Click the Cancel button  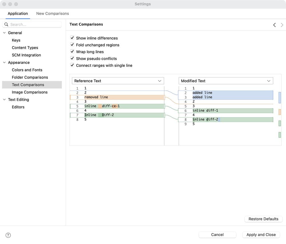click(x=217, y=235)
